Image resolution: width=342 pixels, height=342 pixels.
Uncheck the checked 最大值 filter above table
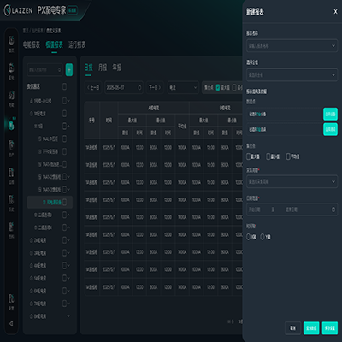218,87
